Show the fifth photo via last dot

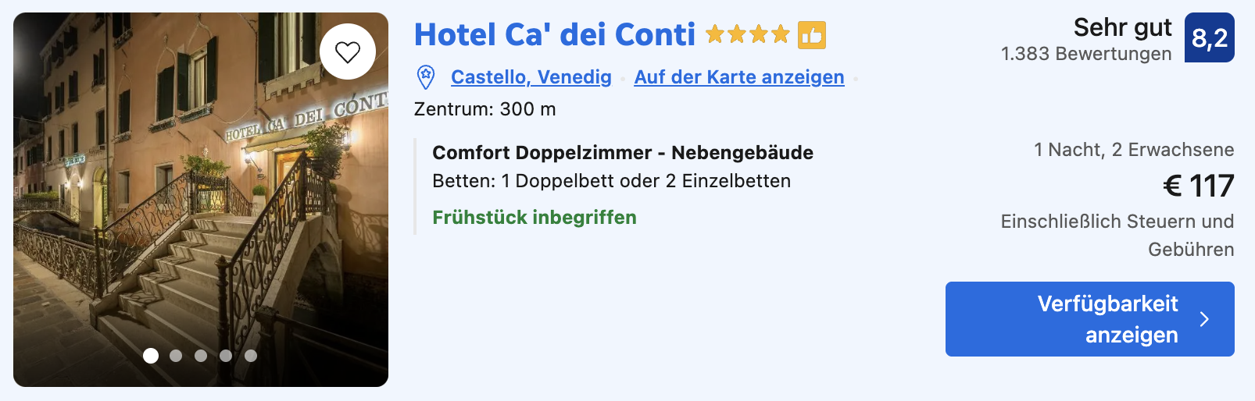tap(251, 356)
